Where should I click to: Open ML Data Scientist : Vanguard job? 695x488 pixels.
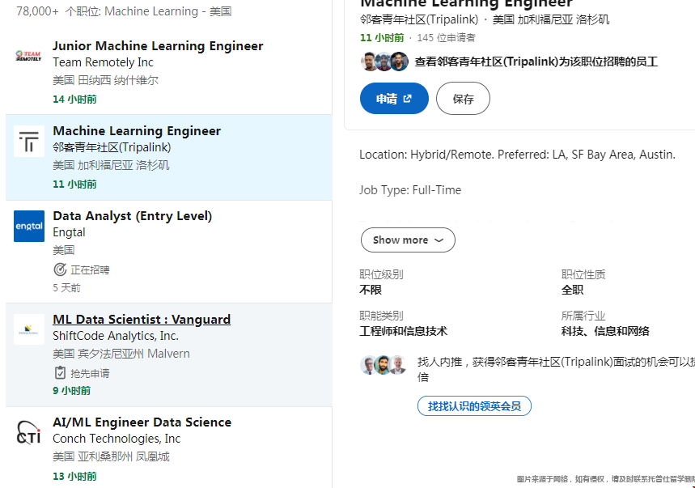[x=142, y=319]
